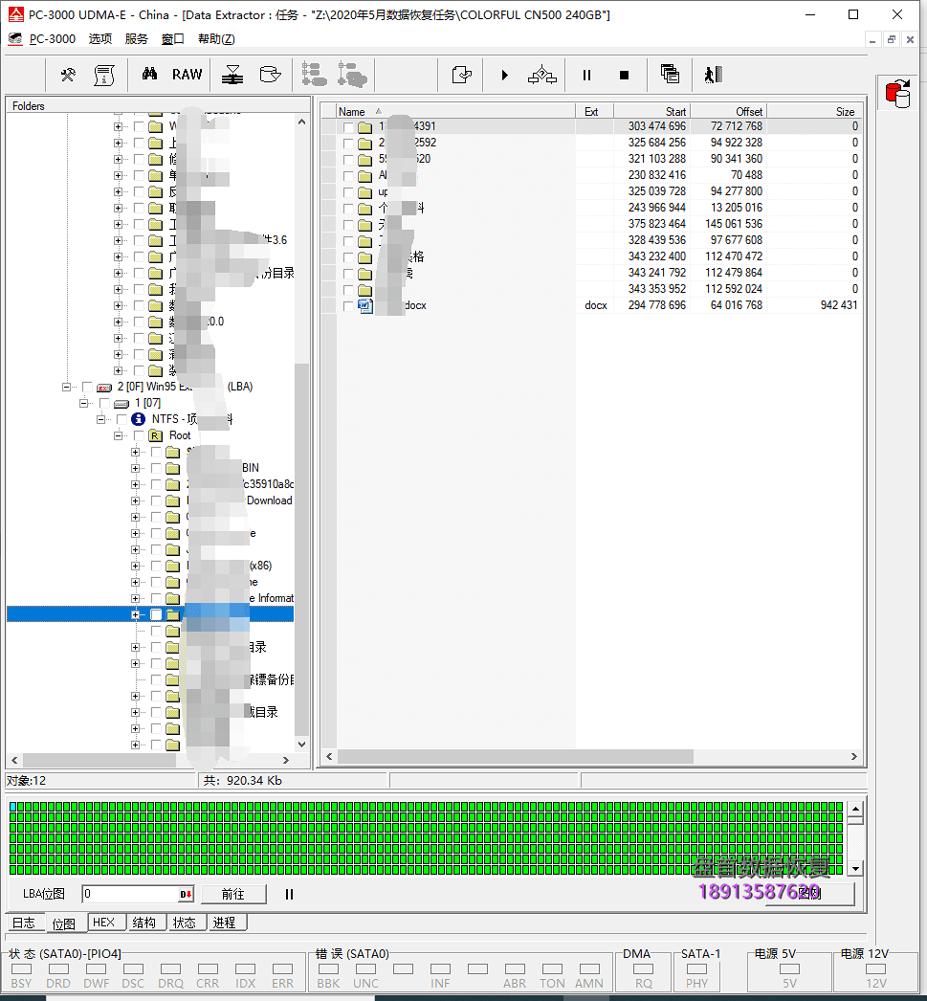Open the PC-3000 menu
927x1001 pixels.
point(53,39)
